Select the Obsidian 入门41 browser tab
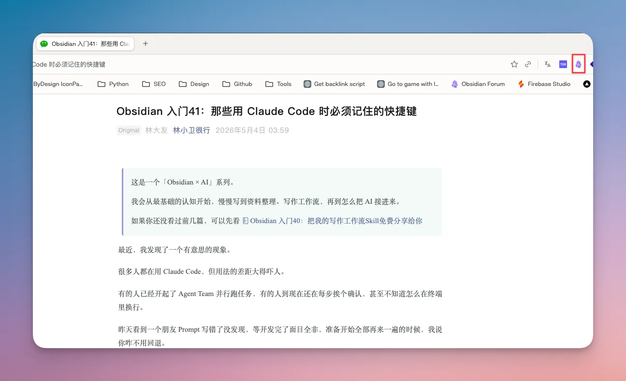 [86, 43]
